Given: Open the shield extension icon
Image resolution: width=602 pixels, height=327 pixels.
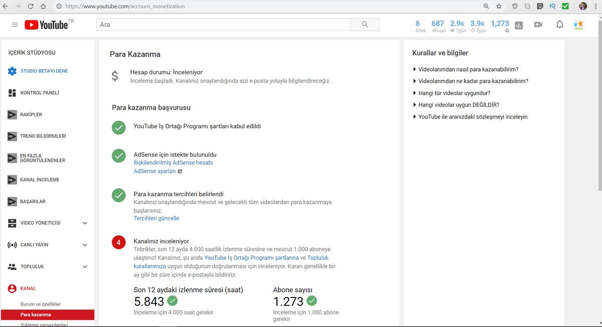Looking at the screenshot, I should click(x=515, y=7).
